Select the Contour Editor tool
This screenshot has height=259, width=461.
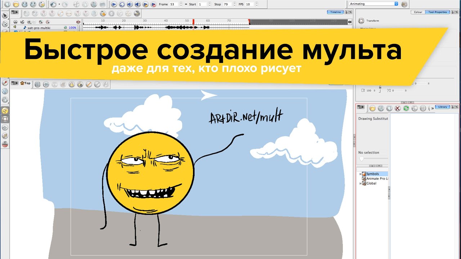tap(5, 24)
